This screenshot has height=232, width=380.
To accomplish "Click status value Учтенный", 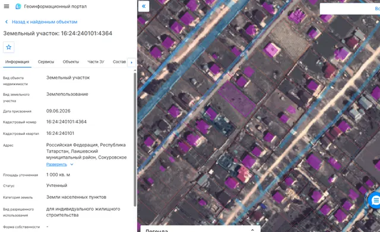I will click(57, 186).
